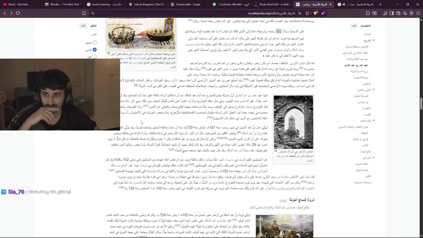This screenshot has width=423, height=238.
Task: Reload the Wikipedia page
Action: [x=18, y=13]
